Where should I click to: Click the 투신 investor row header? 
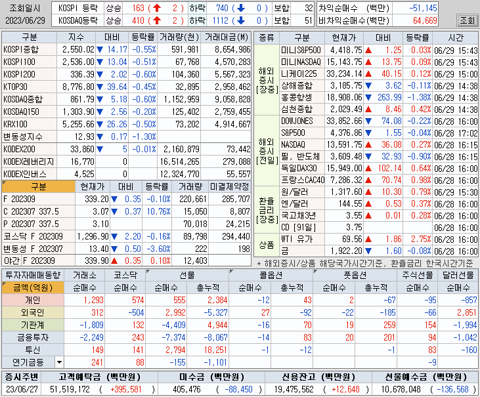pos(33,350)
